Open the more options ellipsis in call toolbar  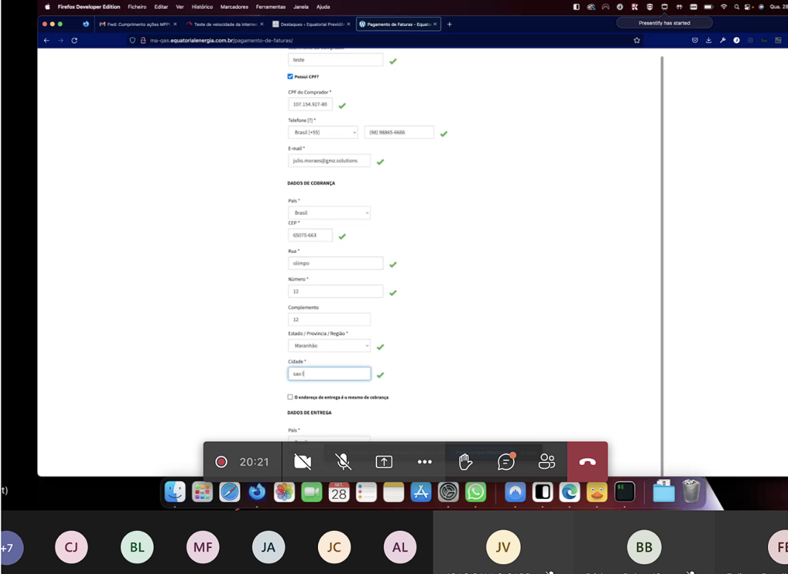(425, 462)
